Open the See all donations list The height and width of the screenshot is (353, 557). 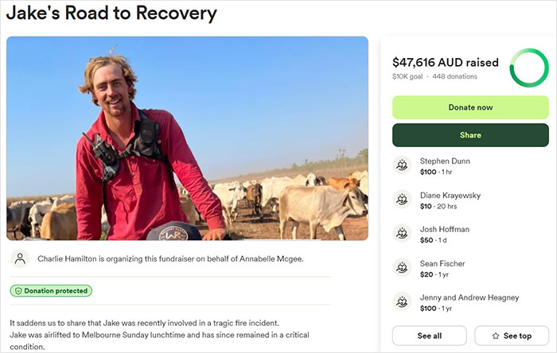coord(429,336)
